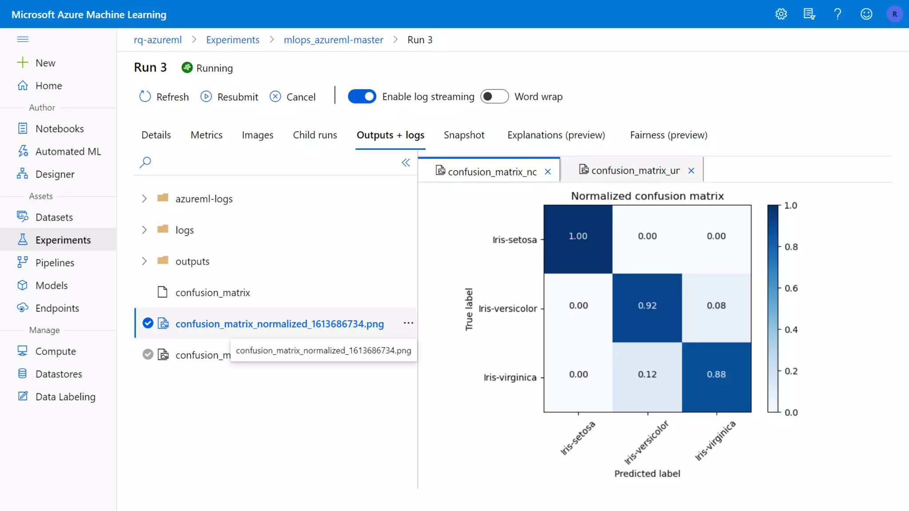Disable the log streaming toggle
Screen dimensions: 909x511
pyautogui.click(x=362, y=97)
